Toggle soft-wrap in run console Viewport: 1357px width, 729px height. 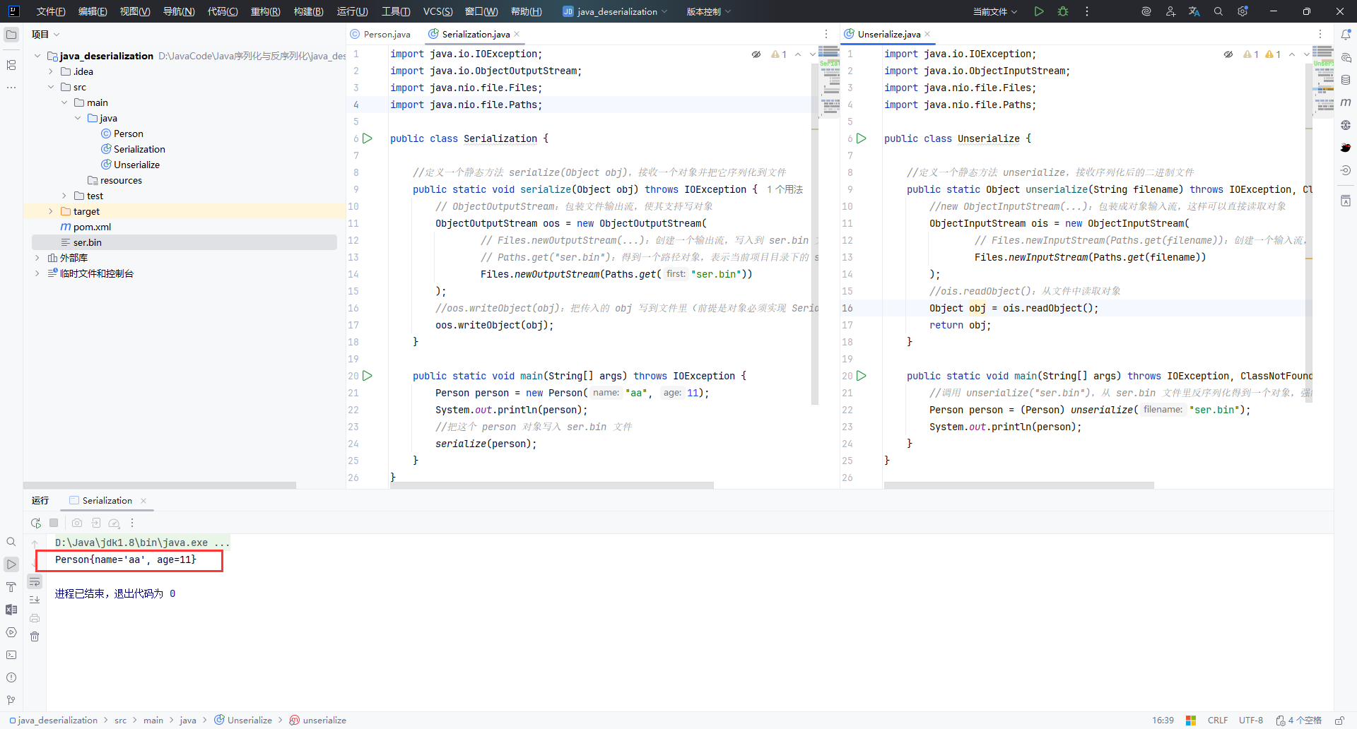pos(35,581)
